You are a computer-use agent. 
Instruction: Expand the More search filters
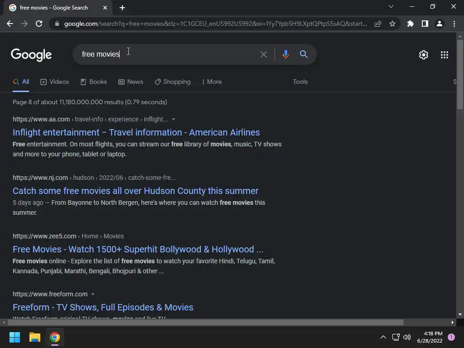[212, 82]
